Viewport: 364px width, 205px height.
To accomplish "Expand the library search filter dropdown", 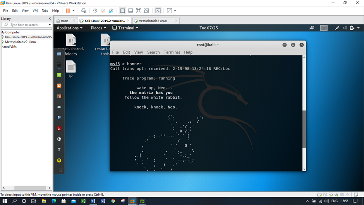I will tap(50, 25).
